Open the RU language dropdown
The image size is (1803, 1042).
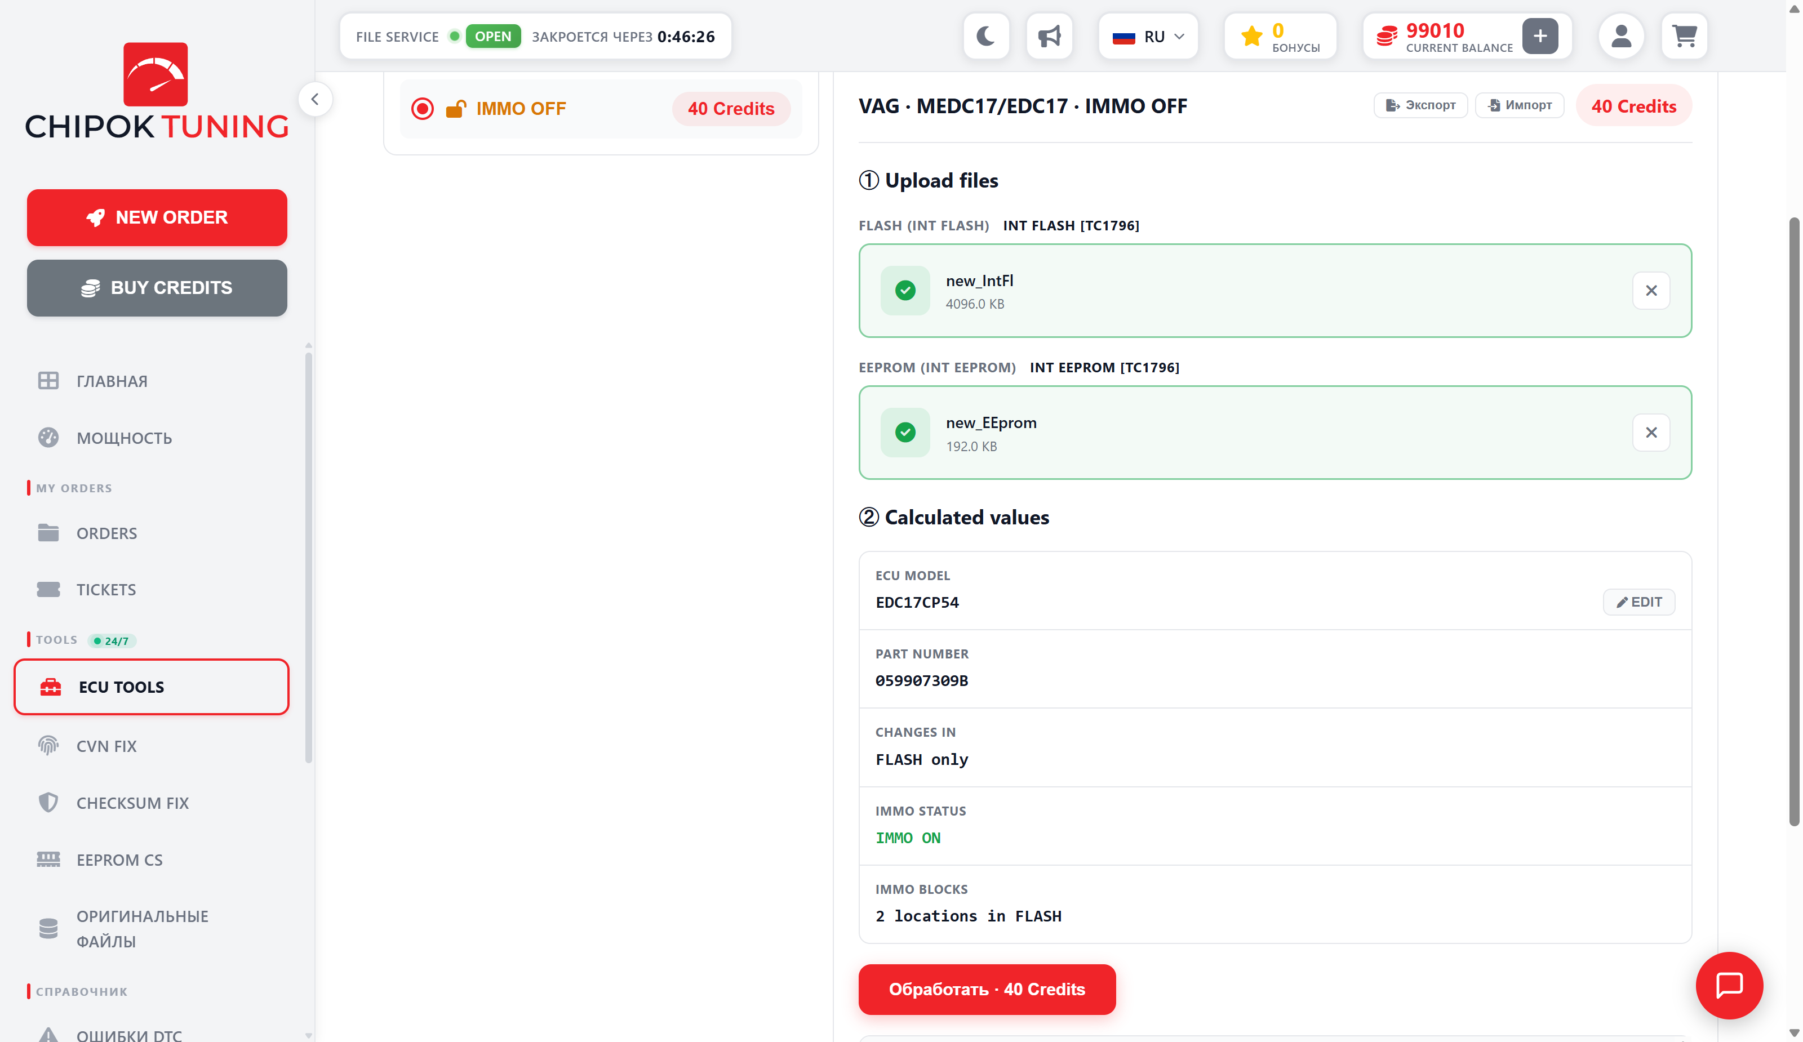[x=1148, y=35]
